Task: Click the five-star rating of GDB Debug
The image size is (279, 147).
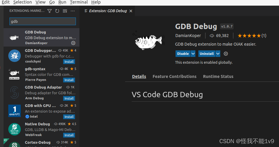Action: coord(249,36)
